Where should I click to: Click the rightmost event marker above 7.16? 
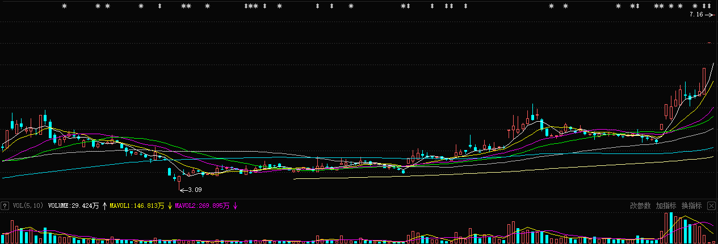(x=709, y=6)
